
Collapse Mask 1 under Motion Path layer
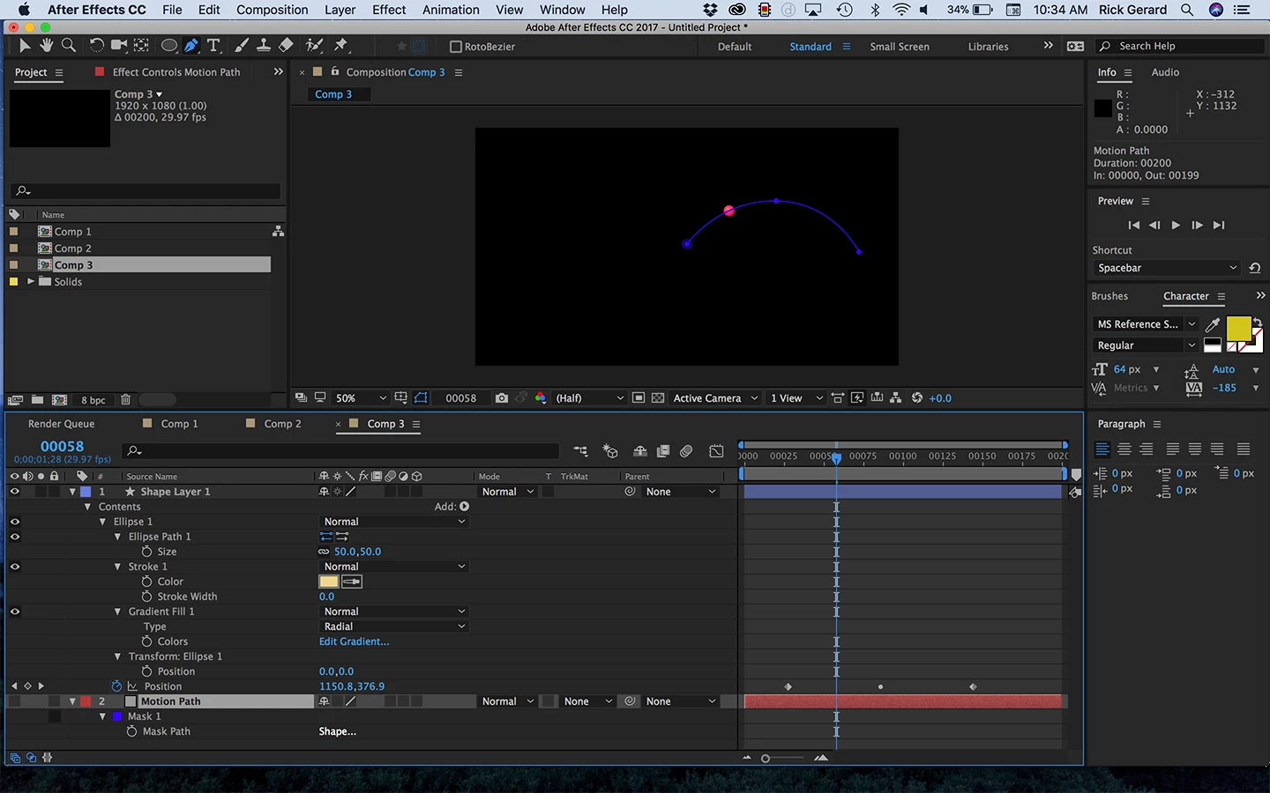102,716
